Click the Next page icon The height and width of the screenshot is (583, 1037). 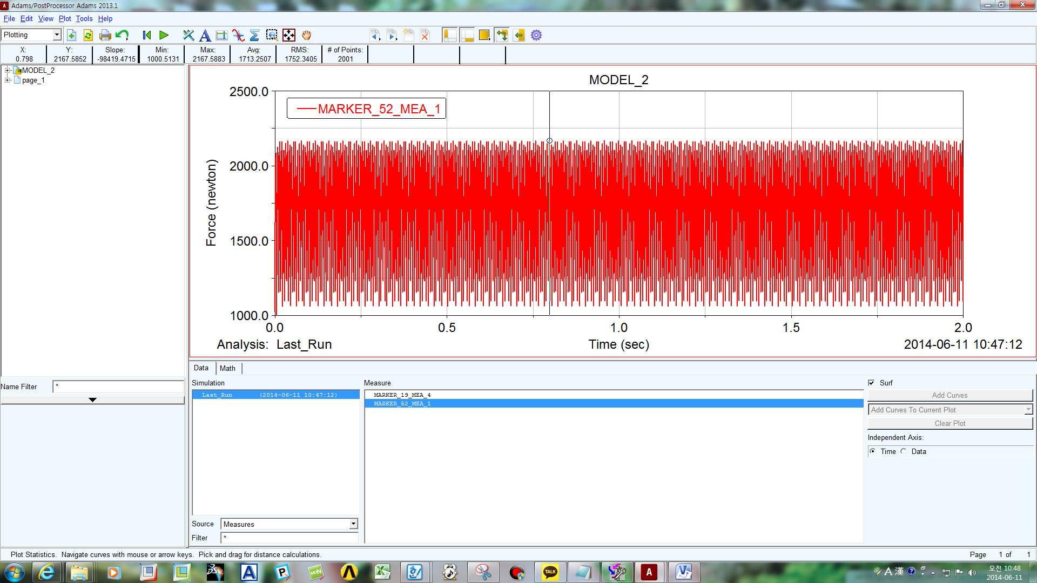tap(392, 36)
